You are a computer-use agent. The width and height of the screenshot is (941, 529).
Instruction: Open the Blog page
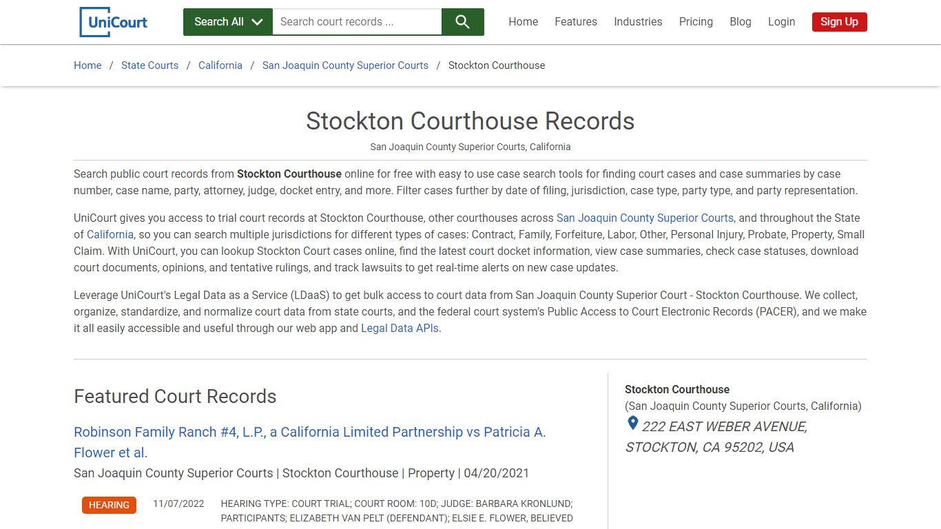[x=741, y=22]
